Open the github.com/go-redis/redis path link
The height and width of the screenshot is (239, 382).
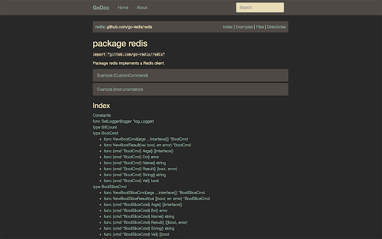130,27
